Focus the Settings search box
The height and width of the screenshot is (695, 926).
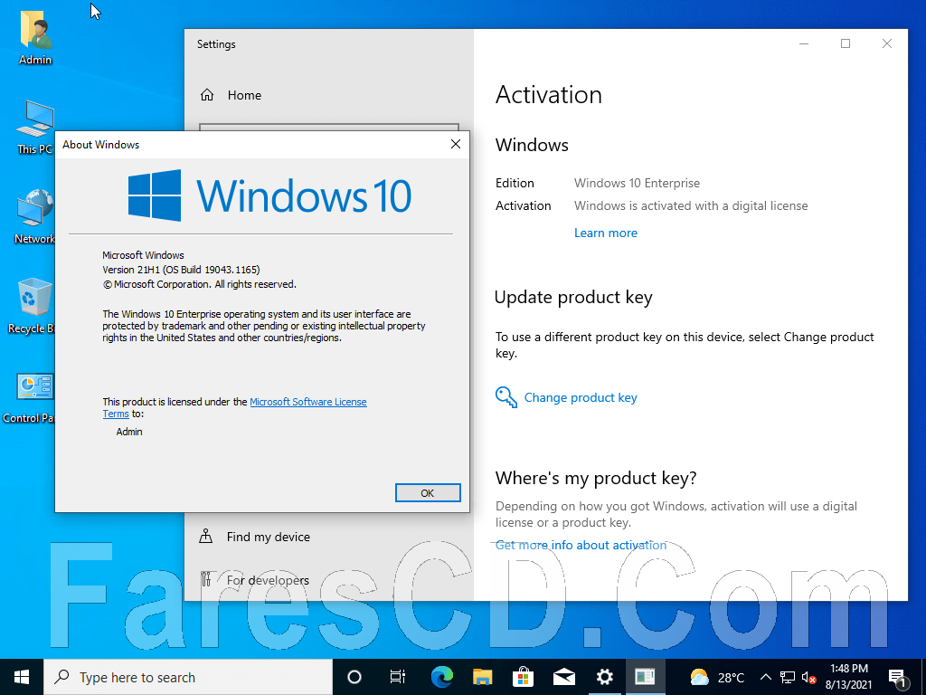(329, 127)
